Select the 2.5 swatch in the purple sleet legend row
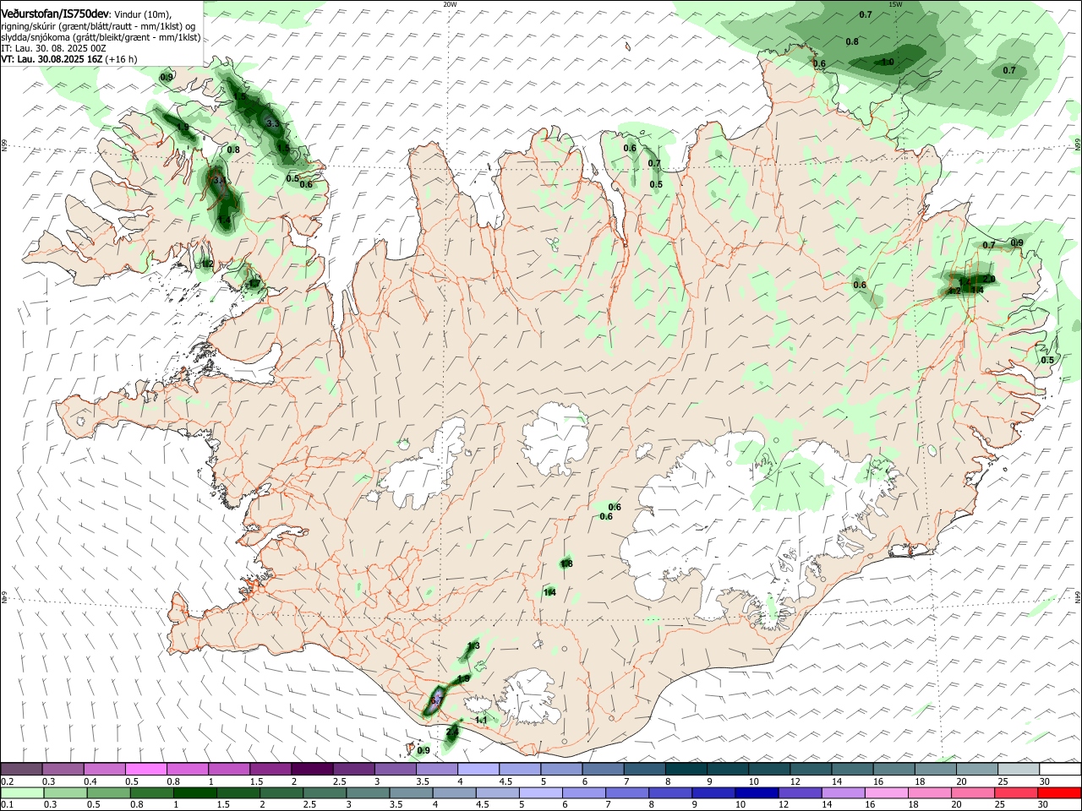The width and height of the screenshot is (1082, 811). [x=353, y=769]
